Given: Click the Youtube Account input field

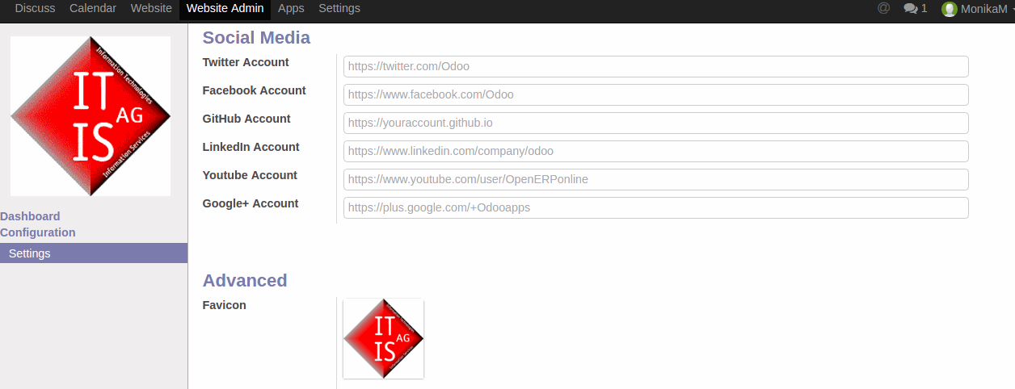Looking at the screenshot, I should point(656,179).
